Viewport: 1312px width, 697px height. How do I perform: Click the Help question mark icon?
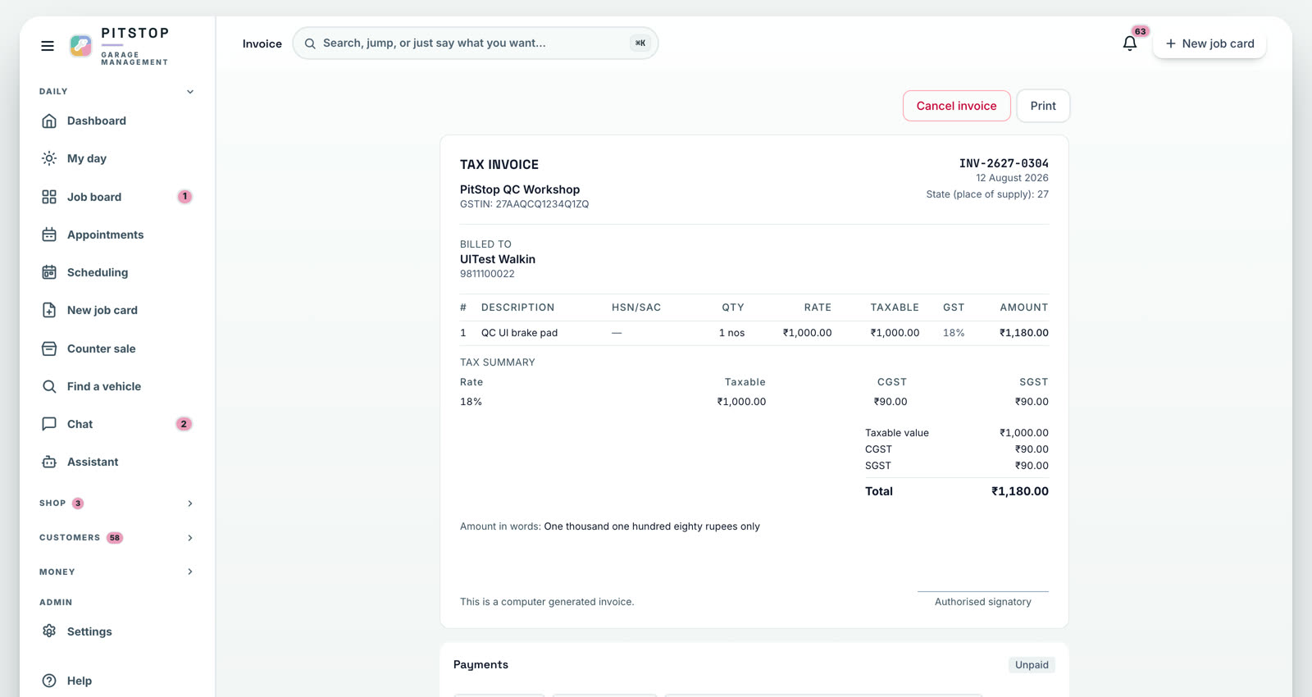pos(49,681)
